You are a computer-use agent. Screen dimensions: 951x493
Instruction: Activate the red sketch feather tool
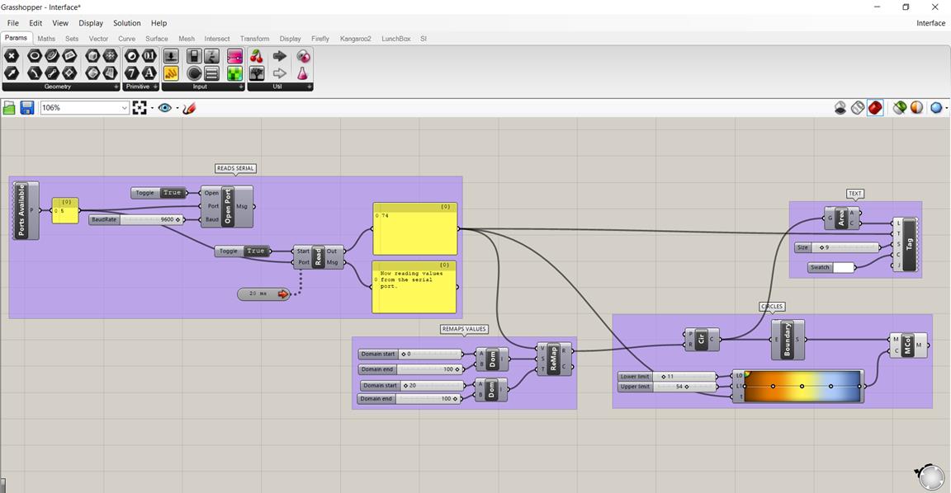tap(189, 108)
